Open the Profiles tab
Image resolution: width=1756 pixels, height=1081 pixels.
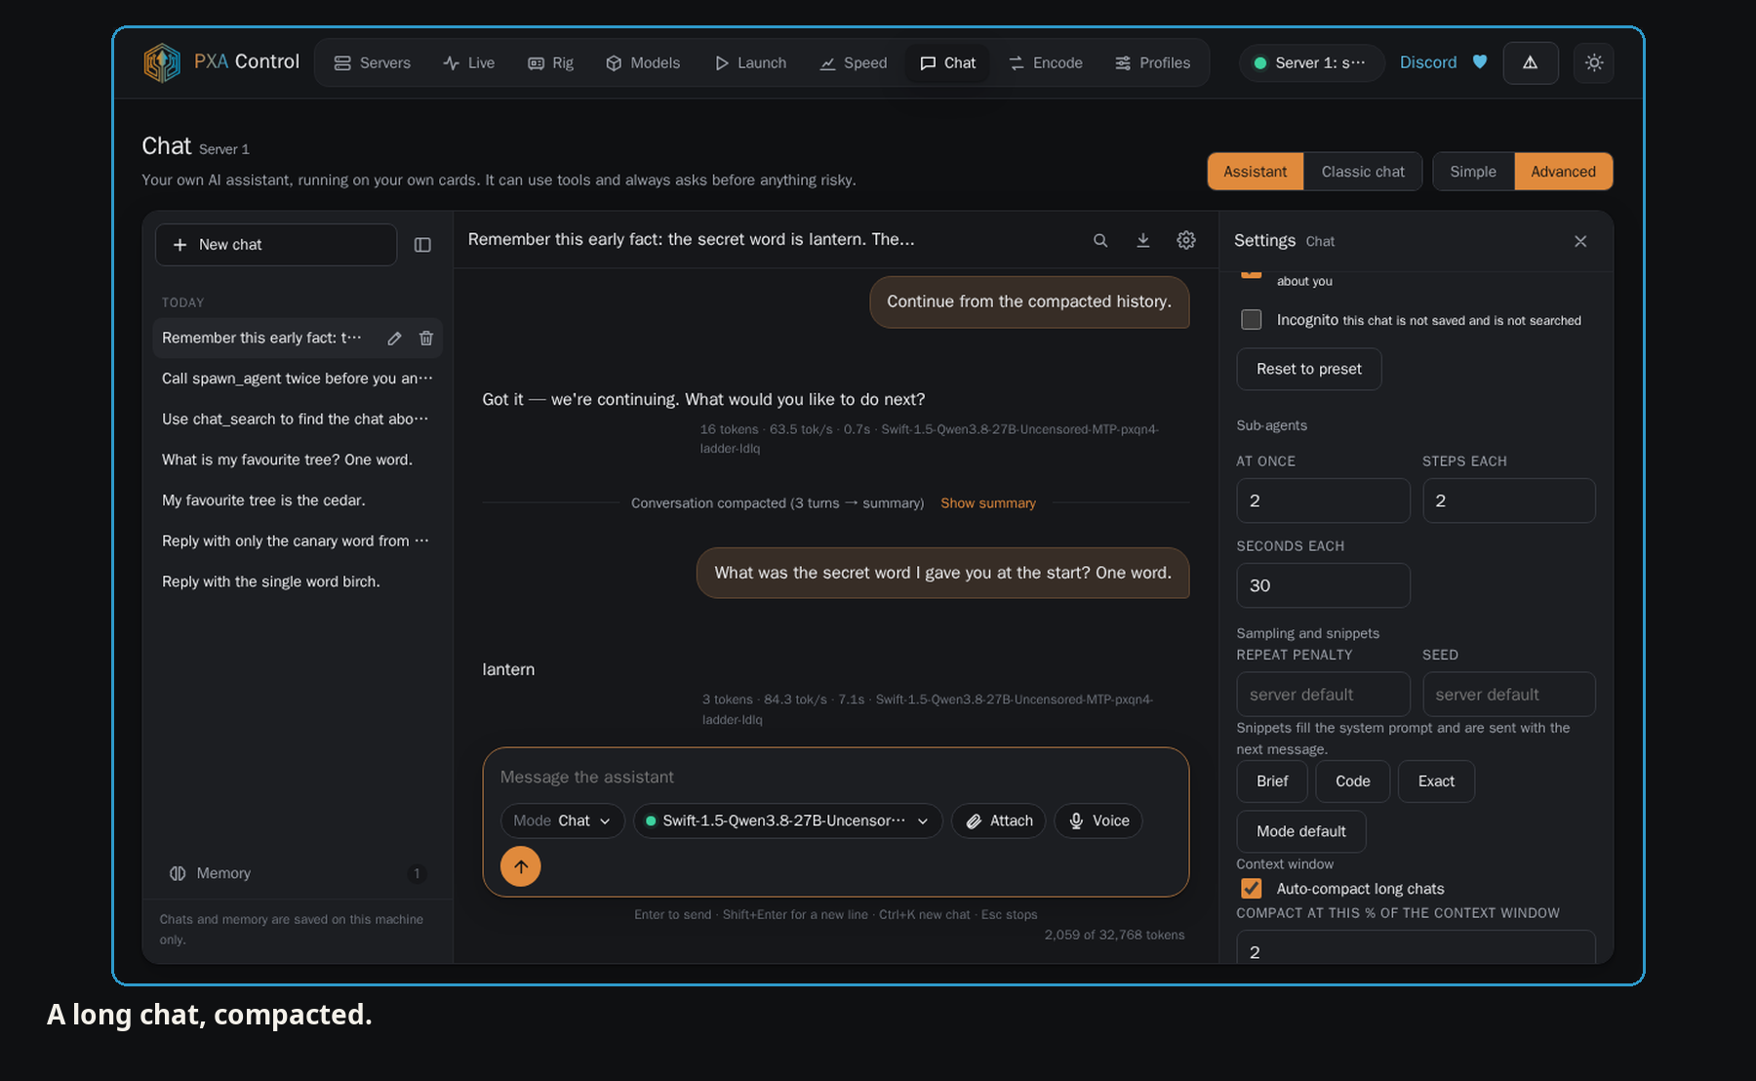pos(1152,62)
